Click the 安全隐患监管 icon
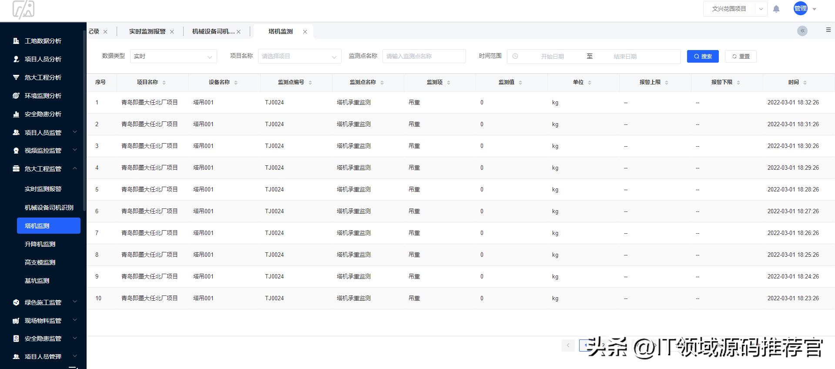 16,339
